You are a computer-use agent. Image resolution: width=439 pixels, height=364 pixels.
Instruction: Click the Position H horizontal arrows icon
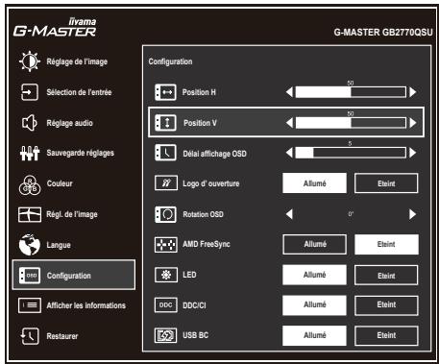[x=165, y=92]
